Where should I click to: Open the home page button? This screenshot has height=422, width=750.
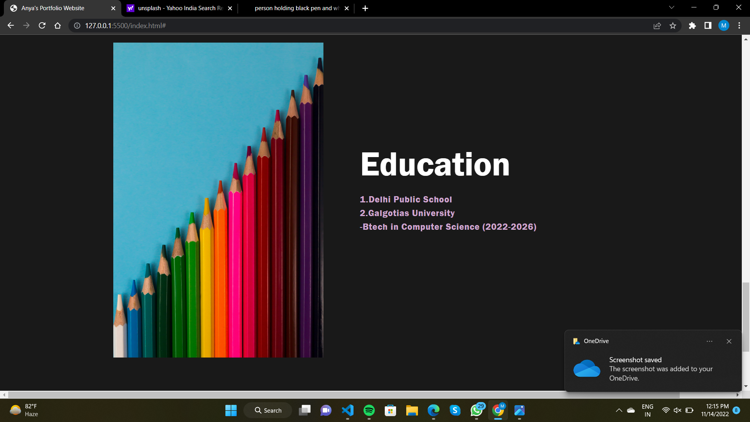click(57, 25)
